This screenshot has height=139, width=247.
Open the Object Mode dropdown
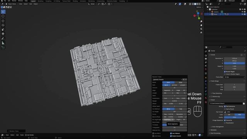[x=12, y=4]
